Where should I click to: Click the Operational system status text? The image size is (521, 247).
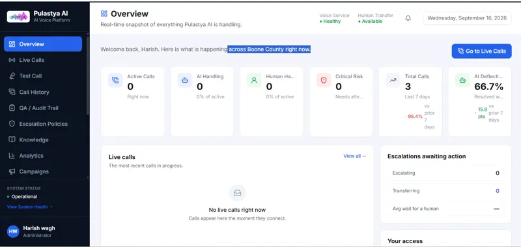(24, 196)
